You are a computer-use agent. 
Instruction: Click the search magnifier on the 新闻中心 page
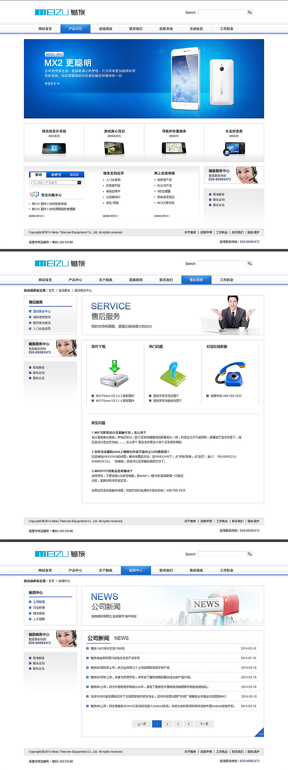[x=250, y=554]
